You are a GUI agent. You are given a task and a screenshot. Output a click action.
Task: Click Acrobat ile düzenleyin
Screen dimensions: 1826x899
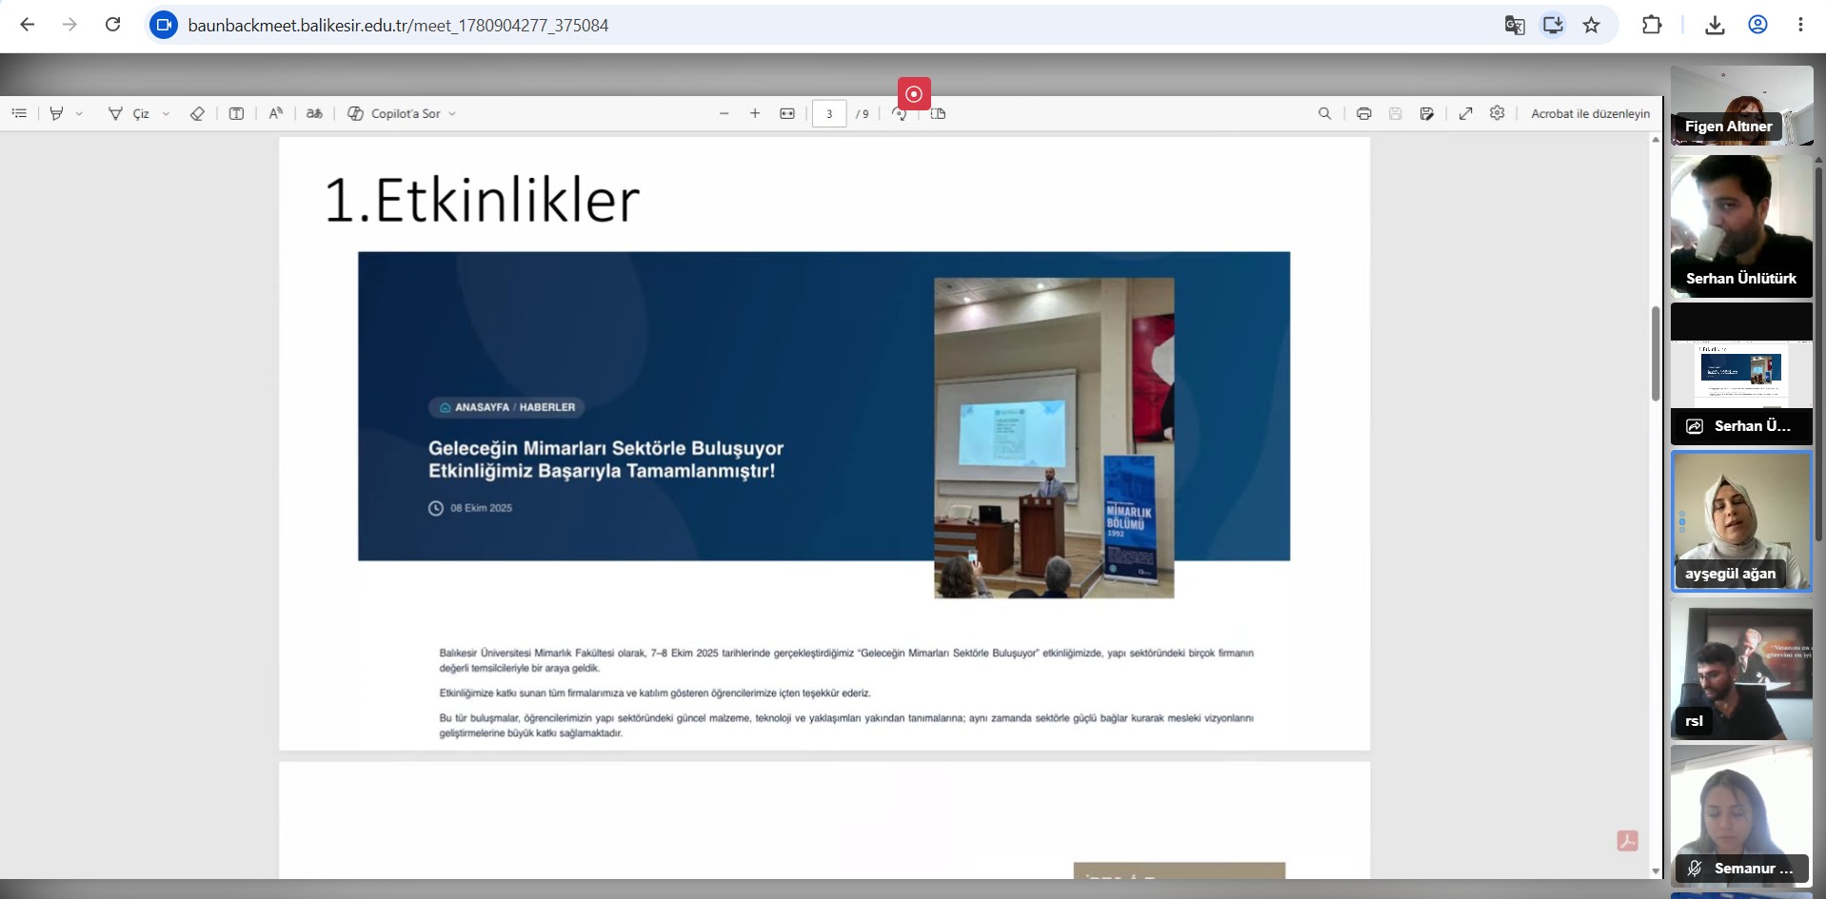coord(1590,113)
